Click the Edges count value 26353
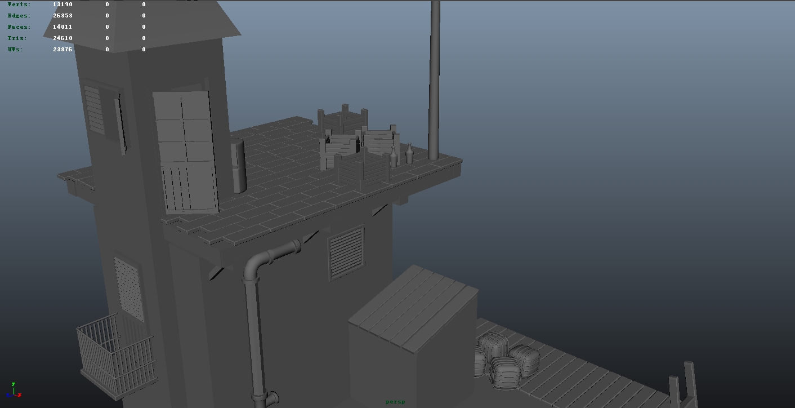The height and width of the screenshot is (408, 795). pos(62,16)
